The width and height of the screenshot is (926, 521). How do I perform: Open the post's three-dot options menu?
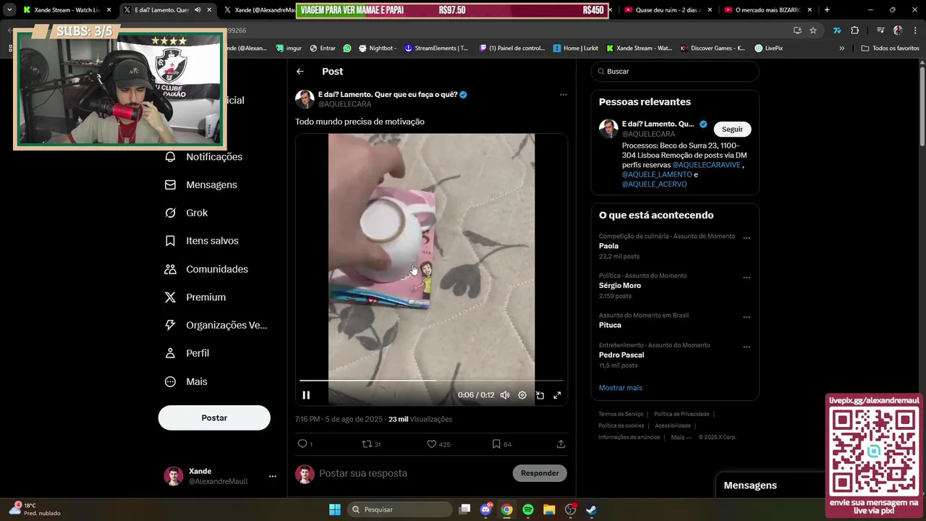(564, 95)
